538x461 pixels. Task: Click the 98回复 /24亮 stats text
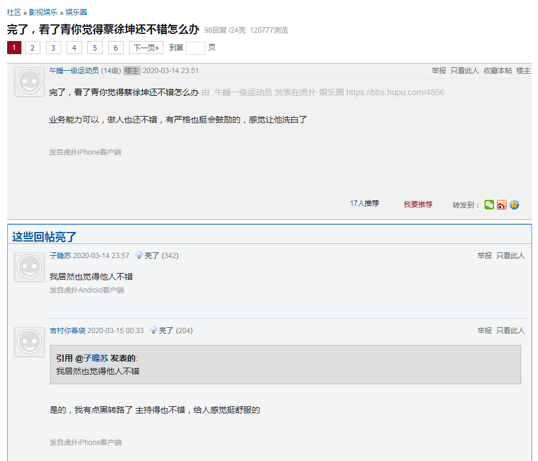pos(225,30)
